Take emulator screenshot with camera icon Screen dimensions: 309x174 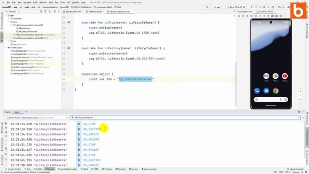click(272, 16)
